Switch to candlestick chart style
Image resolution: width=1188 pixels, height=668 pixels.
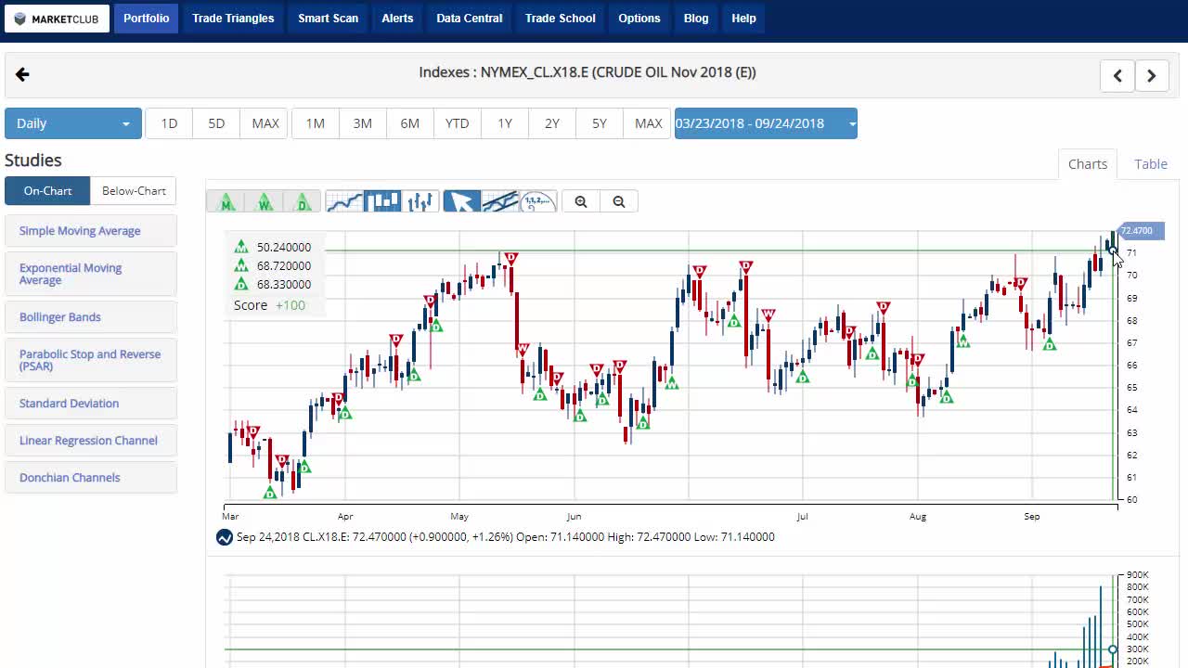pos(382,201)
